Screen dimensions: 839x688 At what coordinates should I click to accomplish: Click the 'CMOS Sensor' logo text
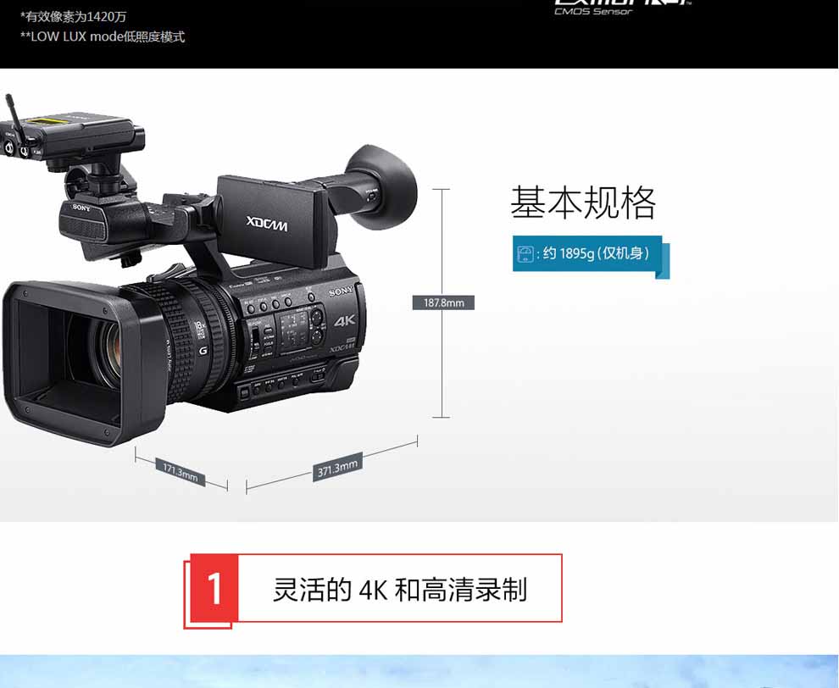tap(593, 11)
